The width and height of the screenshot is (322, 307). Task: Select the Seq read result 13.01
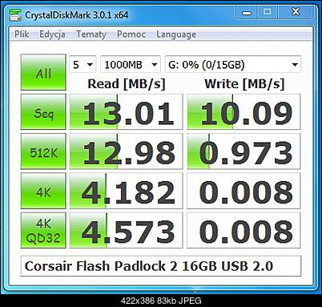[x=126, y=111]
